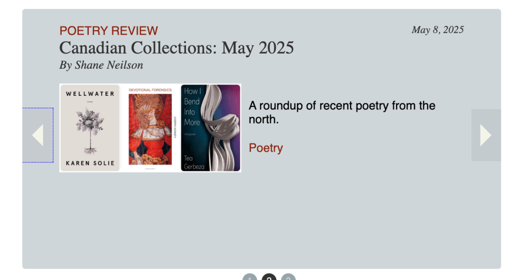Click the How I Bend Into More title
Image resolution: width=513 pixels, height=280 pixels.
coord(192,106)
